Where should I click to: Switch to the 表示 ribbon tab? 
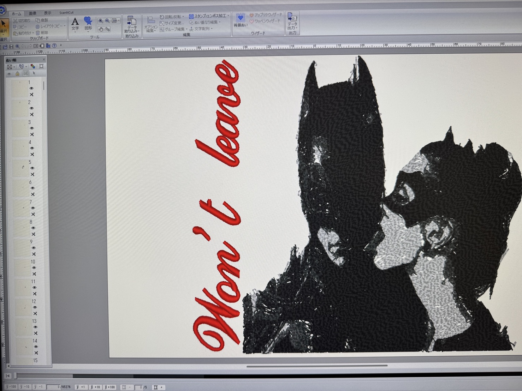pyautogui.click(x=48, y=13)
